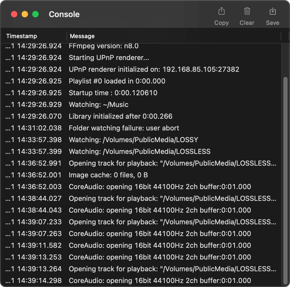Click the Save icon in the toolbar
The height and width of the screenshot is (287, 290).
point(272,11)
